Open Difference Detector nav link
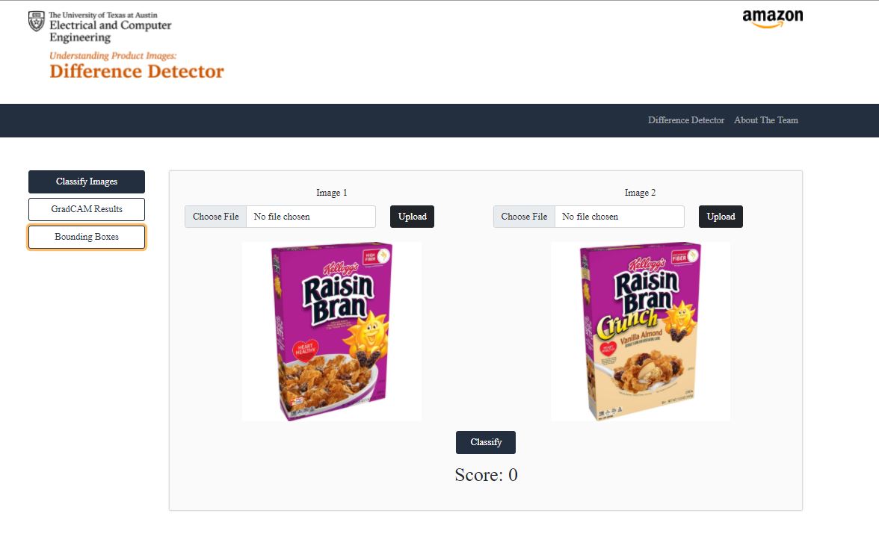The width and height of the screenshot is (879, 540). 686,120
